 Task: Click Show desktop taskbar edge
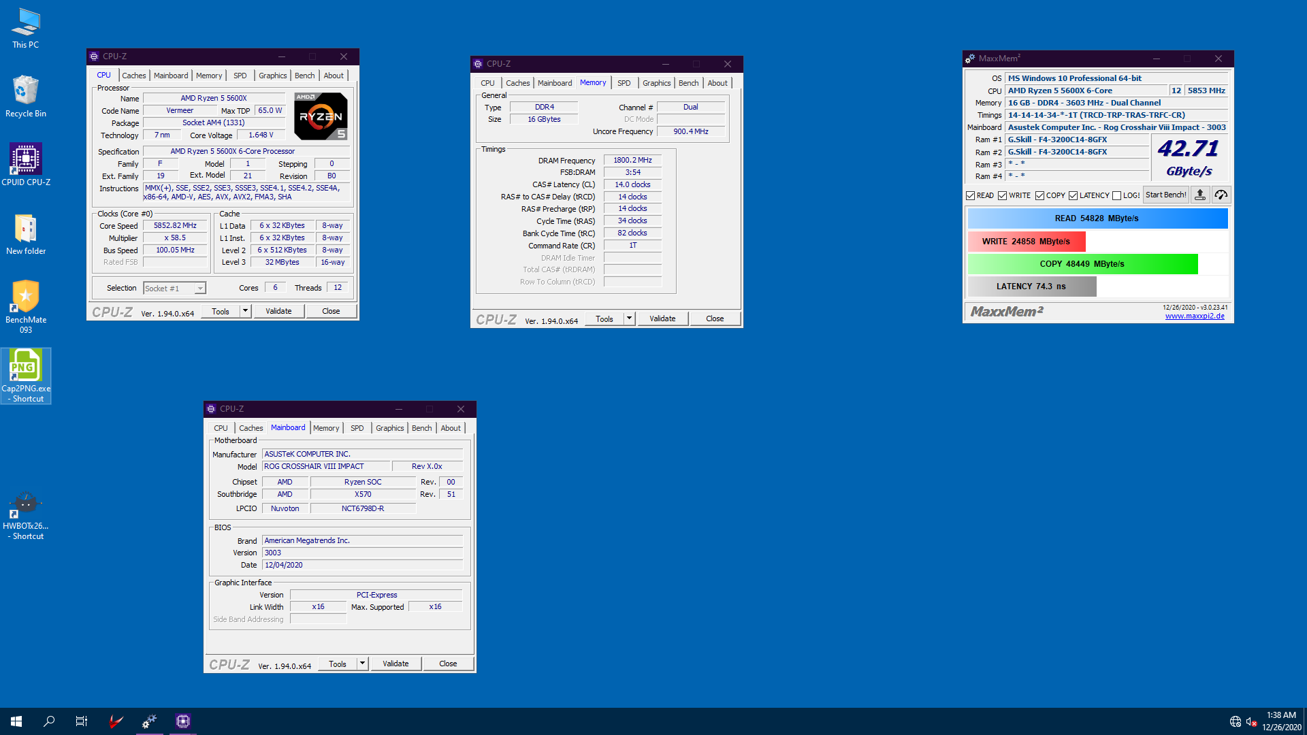tap(1305, 721)
